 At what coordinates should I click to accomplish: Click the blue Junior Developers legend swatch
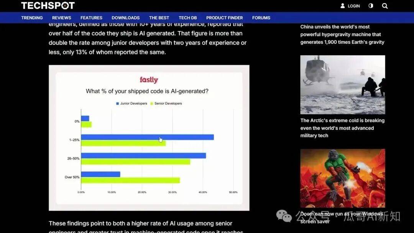point(118,103)
